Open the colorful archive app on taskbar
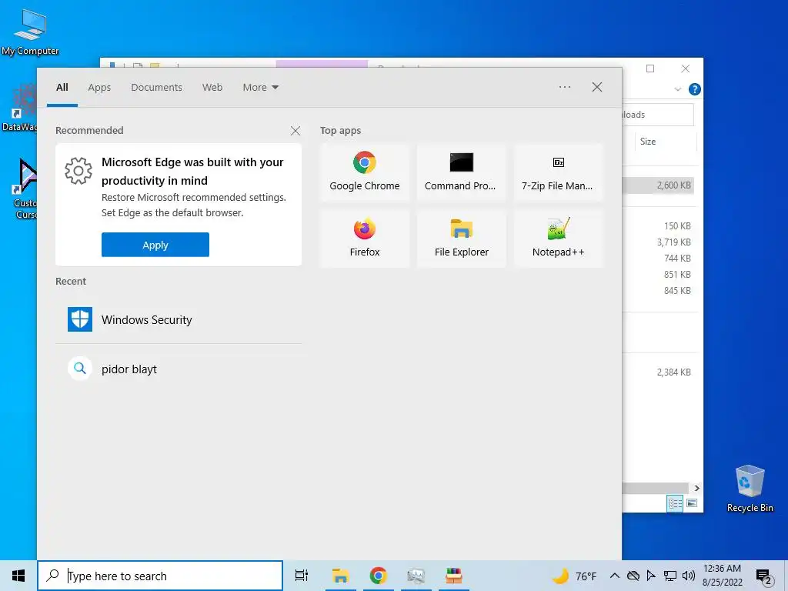The image size is (788, 591). tap(454, 576)
